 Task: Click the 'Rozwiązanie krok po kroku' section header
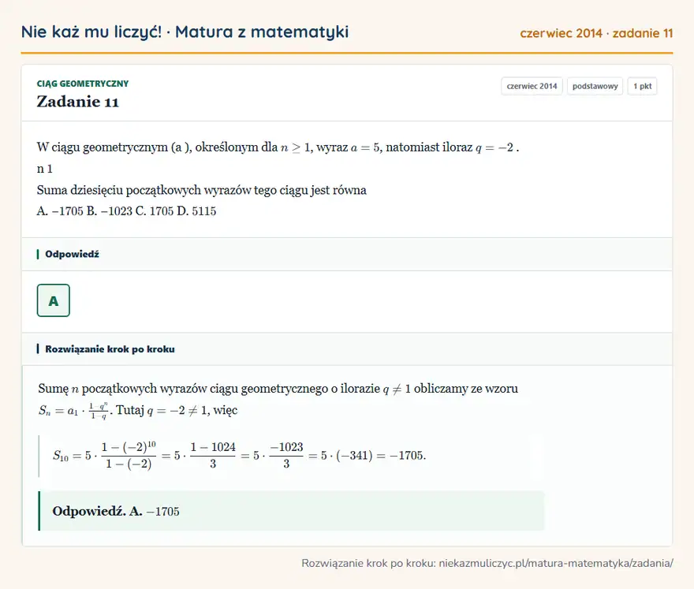347,349
